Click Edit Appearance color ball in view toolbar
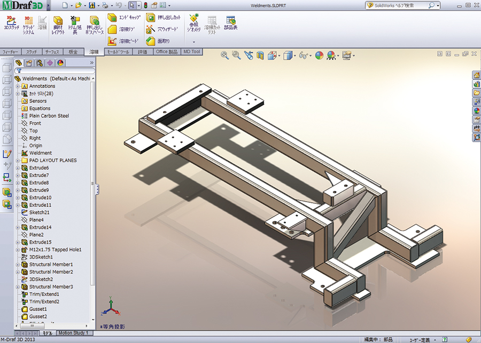Screen dimensions: 481x343 [x=319, y=55]
